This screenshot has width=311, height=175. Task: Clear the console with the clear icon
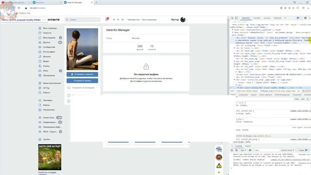tap(237, 150)
